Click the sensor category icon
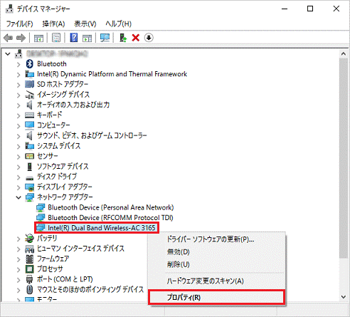Screen dimensions: 350x317 (29, 156)
